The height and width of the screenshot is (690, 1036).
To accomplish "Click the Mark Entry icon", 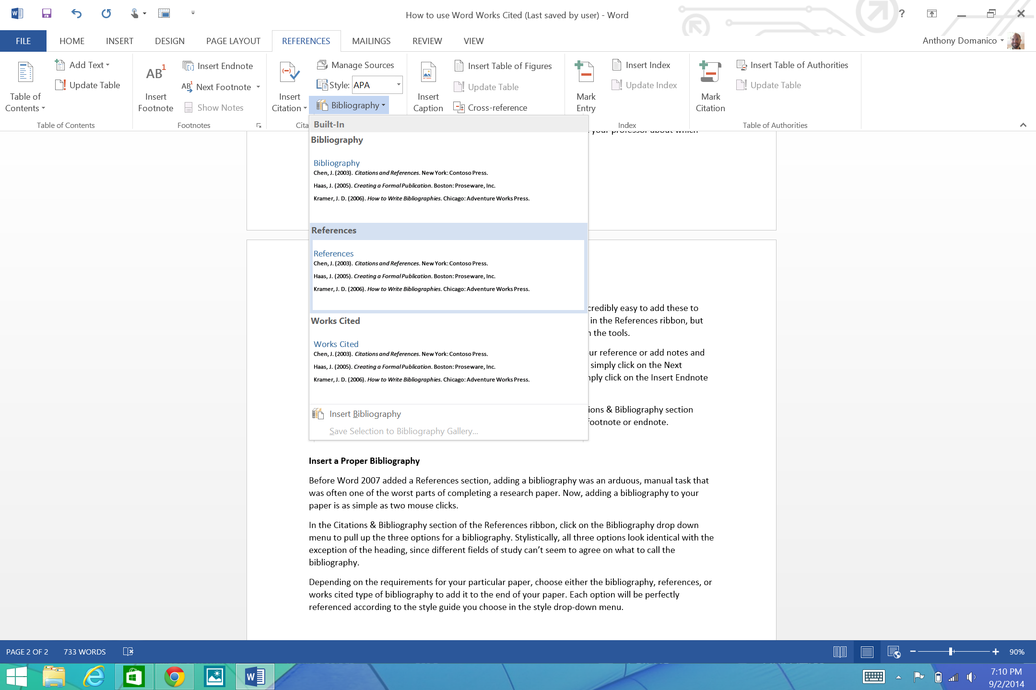I will (x=586, y=72).
